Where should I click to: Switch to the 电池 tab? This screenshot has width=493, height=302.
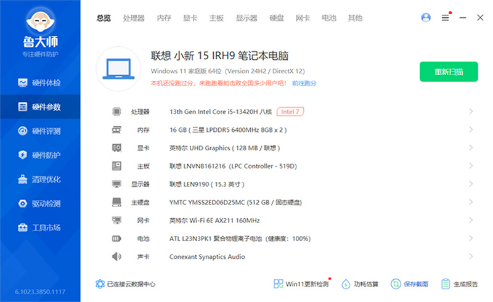(329, 18)
